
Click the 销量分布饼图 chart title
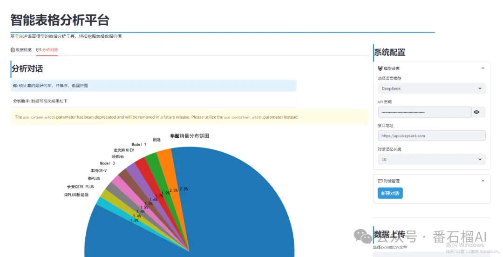click(190, 136)
